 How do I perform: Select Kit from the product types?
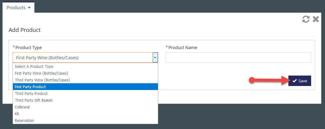coord(85,114)
